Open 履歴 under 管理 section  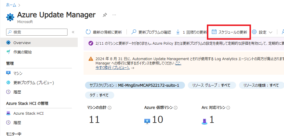[18, 92]
